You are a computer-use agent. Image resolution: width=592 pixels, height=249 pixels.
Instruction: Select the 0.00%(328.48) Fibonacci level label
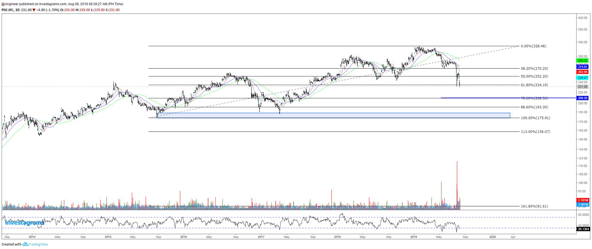click(533, 46)
